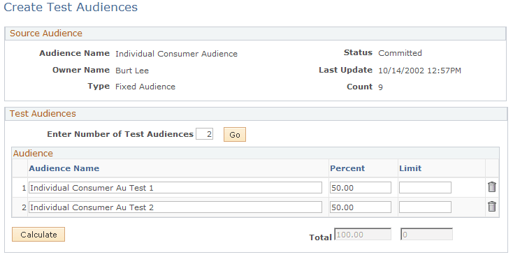
Task: Select the Percent field for Test 2
Action: coord(361,207)
